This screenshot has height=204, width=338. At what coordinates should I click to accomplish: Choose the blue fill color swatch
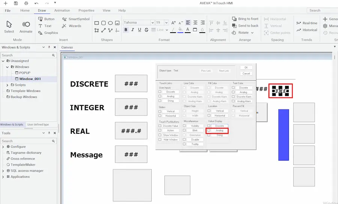pos(180,30)
